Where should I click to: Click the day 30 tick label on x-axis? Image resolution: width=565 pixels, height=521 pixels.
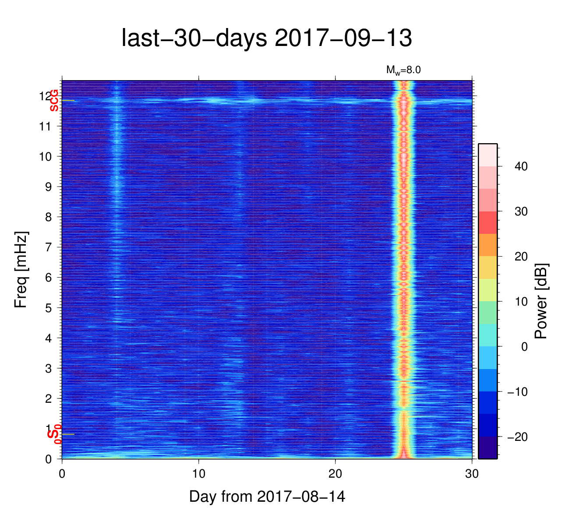coord(472,474)
